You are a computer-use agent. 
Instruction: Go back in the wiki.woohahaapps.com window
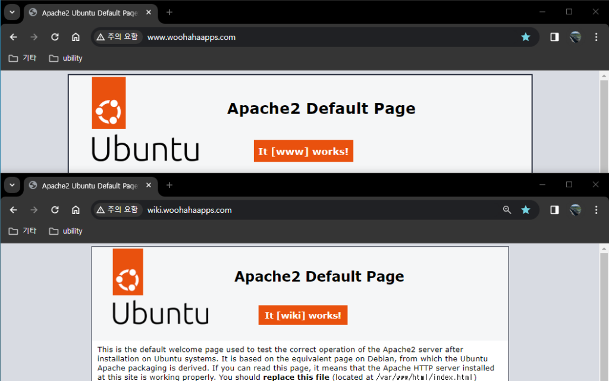(14, 210)
